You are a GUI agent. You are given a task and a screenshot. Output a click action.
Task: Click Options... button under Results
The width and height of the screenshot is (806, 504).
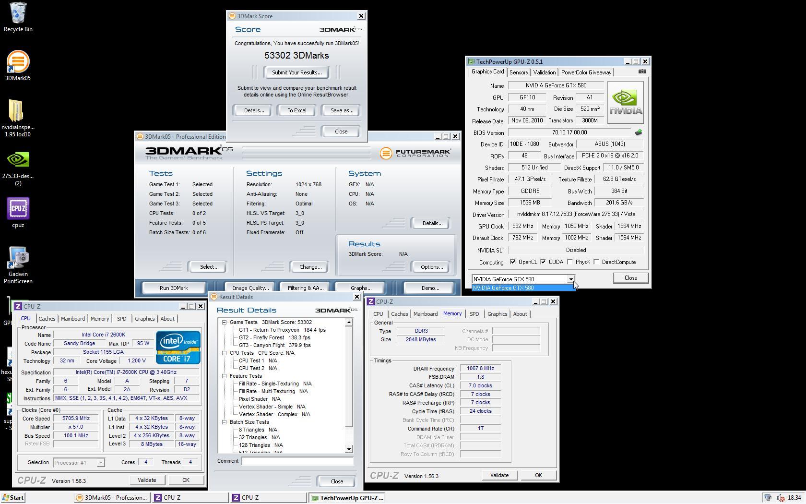pos(431,267)
